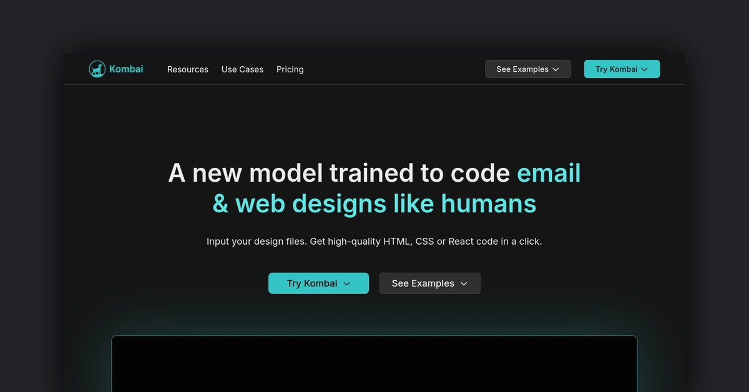This screenshot has width=749, height=392.
Task: Click the Kombai brand name text
Action: [126, 69]
